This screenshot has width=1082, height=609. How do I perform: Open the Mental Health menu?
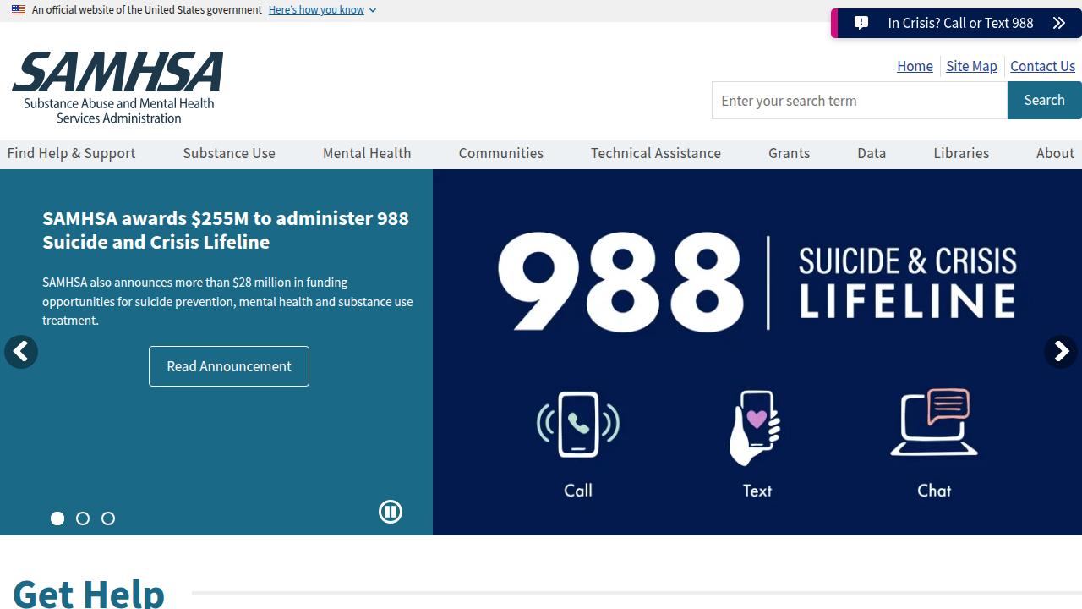point(367,153)
